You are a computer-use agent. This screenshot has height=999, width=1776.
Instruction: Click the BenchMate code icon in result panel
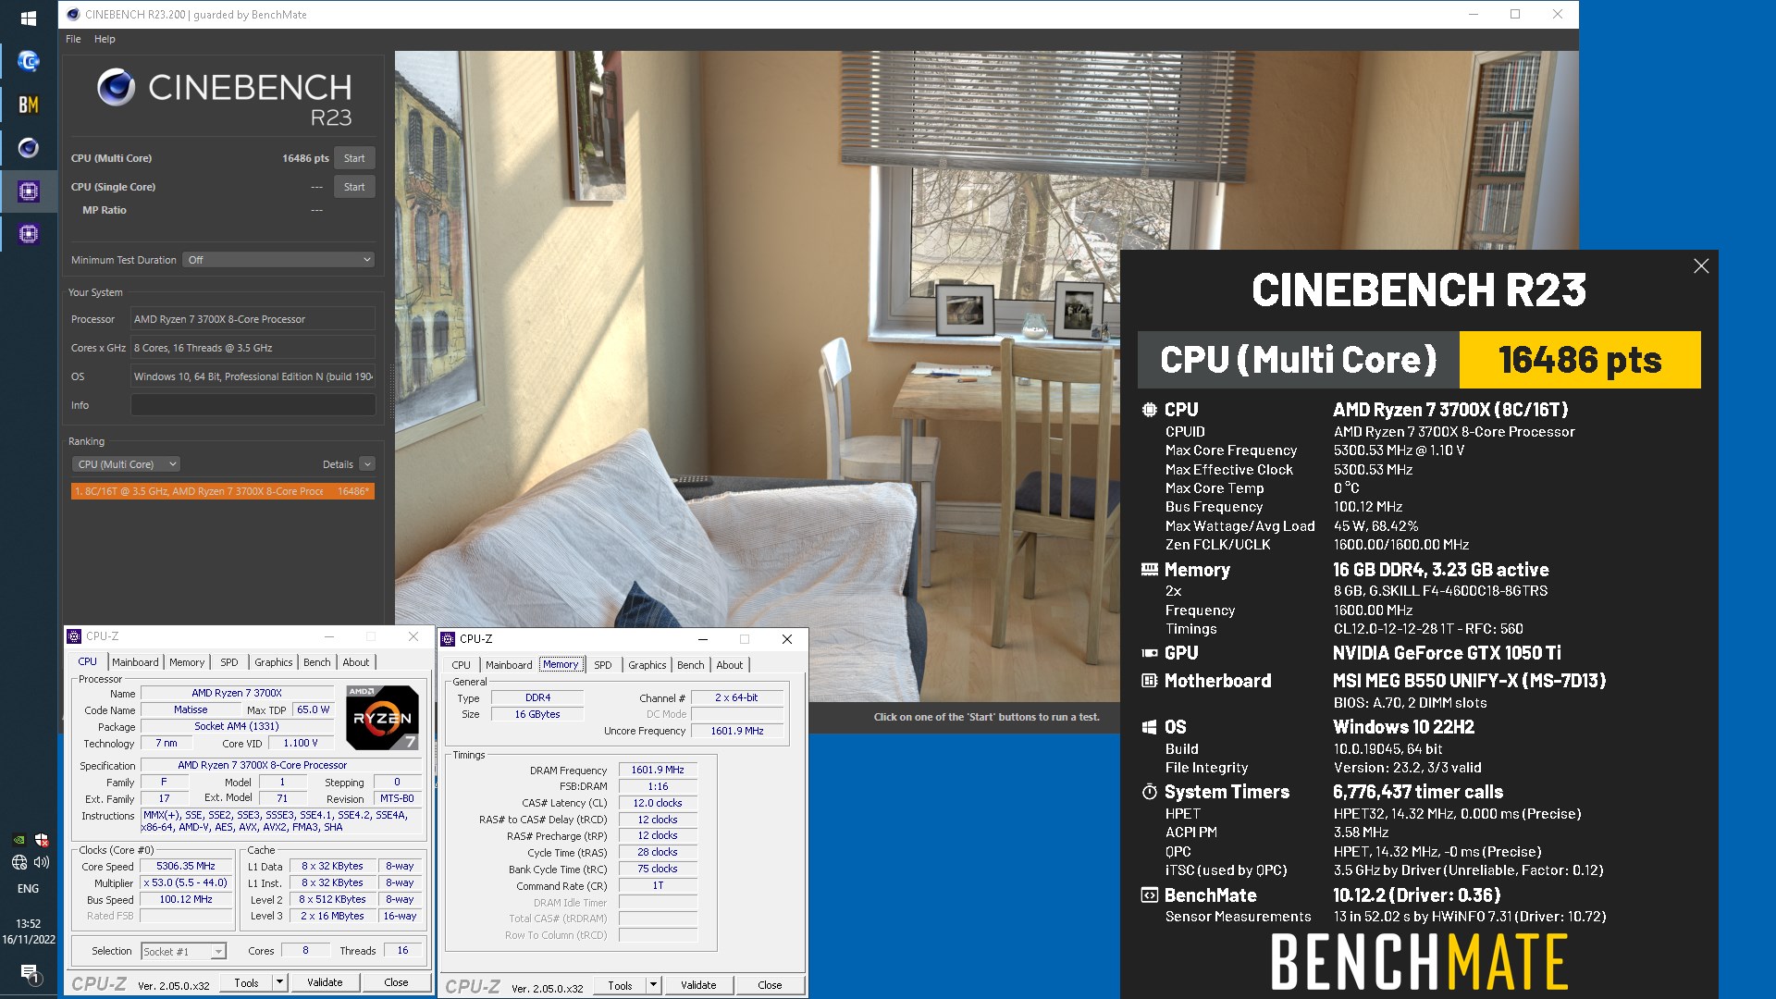pyautogui.click(x=1149, y=895)
